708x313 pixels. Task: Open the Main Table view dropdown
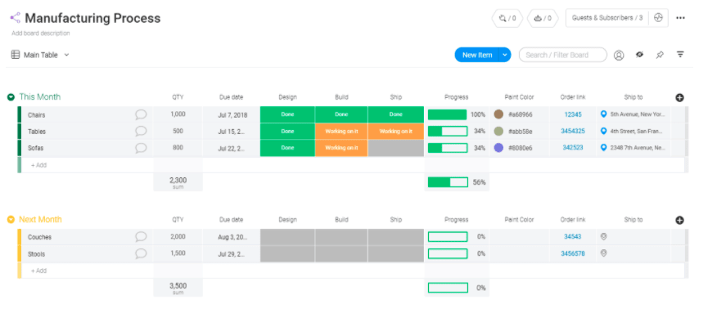coord(67,55)
